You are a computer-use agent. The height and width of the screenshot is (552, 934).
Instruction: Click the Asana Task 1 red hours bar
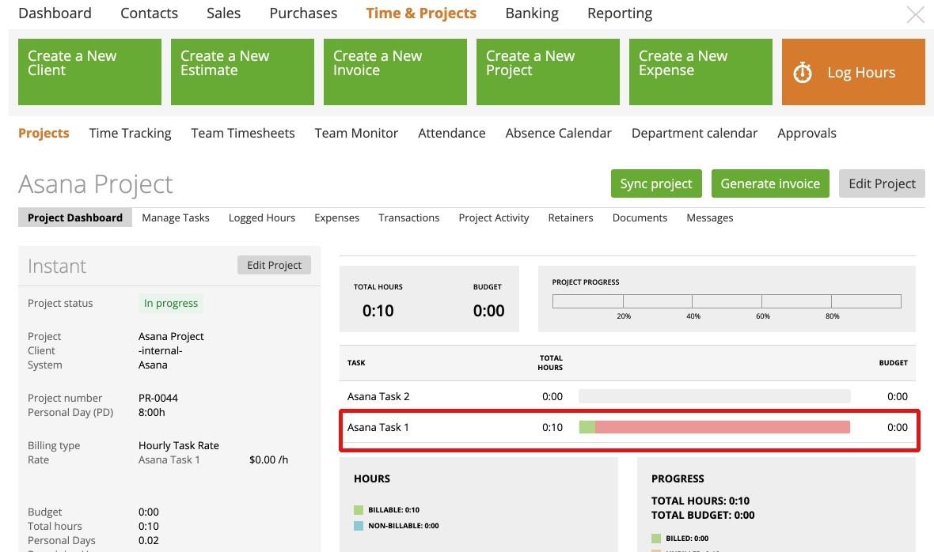(722, 427)
